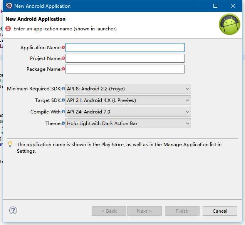Click the error marker beside Project Name
This screenshot has width=245, height=225.
[x=63, y=58]
